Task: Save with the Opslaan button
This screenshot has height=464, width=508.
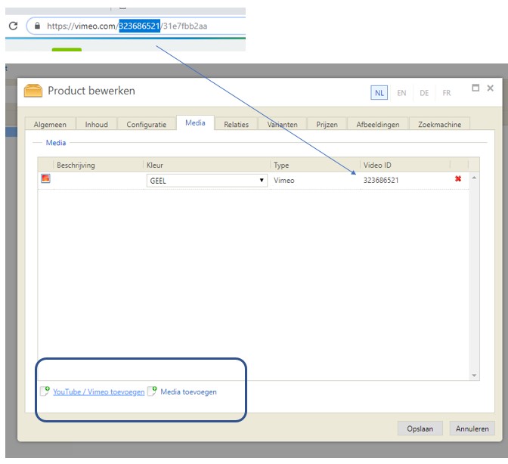Action: [420, 428]
